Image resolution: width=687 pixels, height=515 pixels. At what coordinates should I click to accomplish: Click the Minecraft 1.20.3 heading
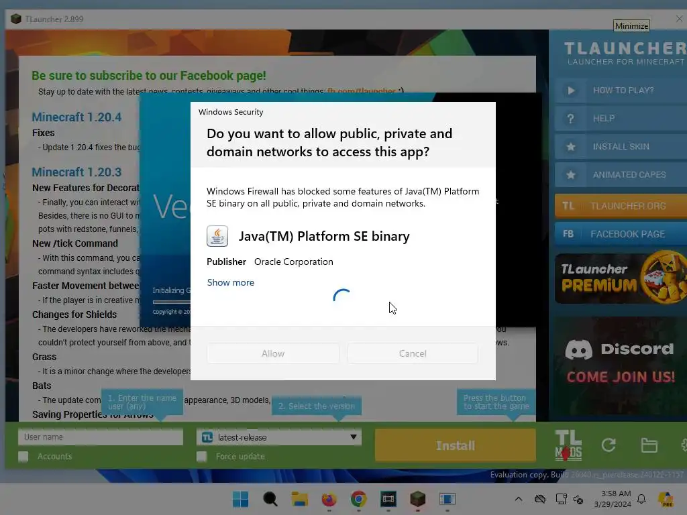tap(76, 172)
